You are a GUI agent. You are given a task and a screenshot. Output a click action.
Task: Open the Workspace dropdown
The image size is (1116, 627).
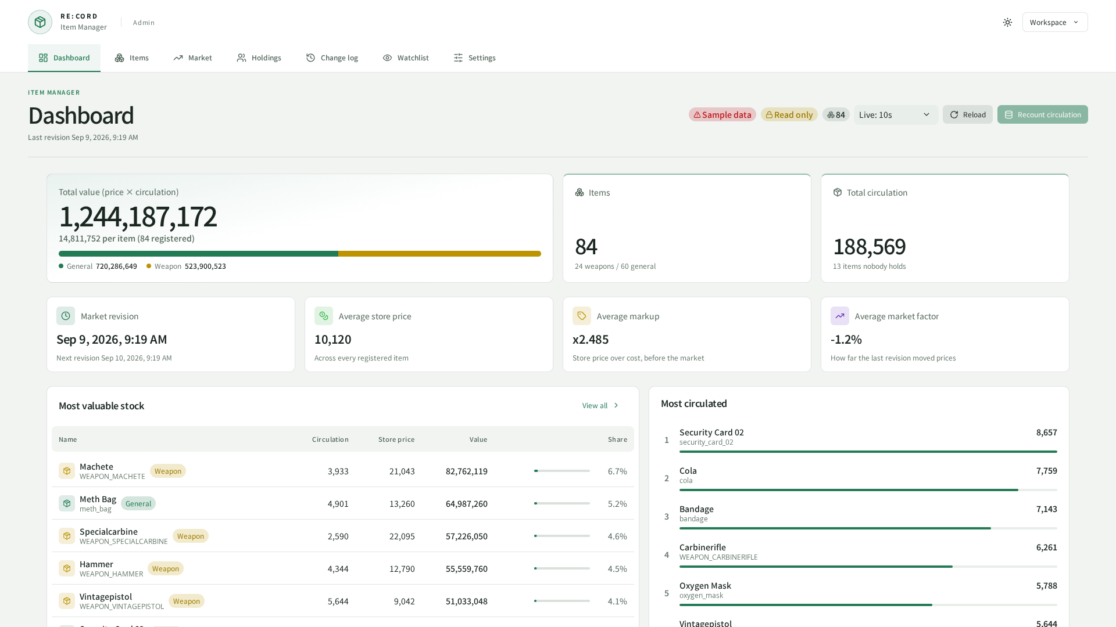tap(1055, 22)
